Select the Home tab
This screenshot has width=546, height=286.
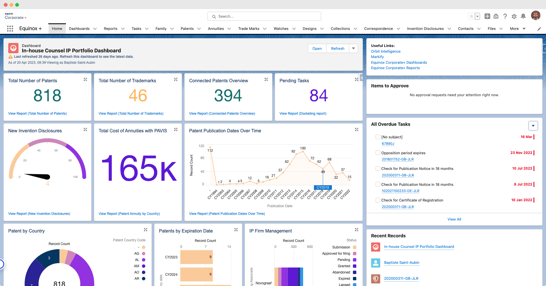coord(57,29)
